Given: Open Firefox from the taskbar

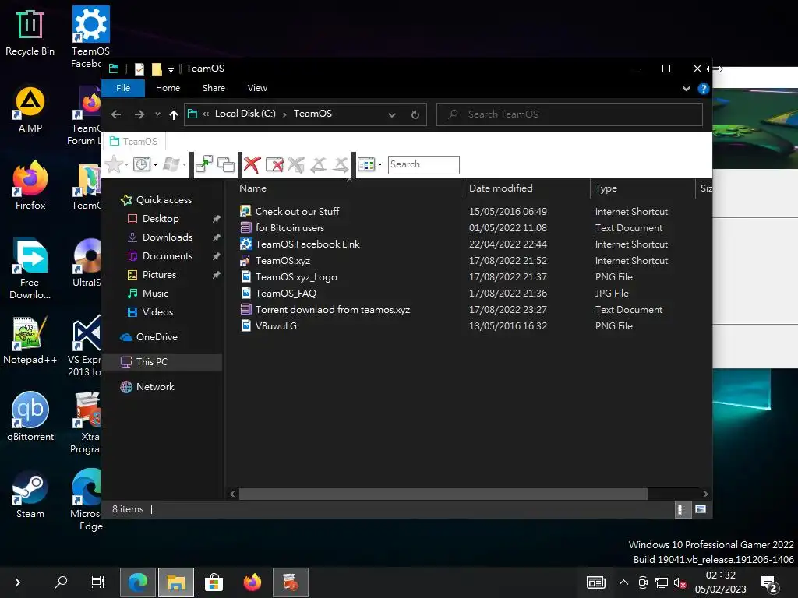Looking at the screenshot, I should (252, 582).
